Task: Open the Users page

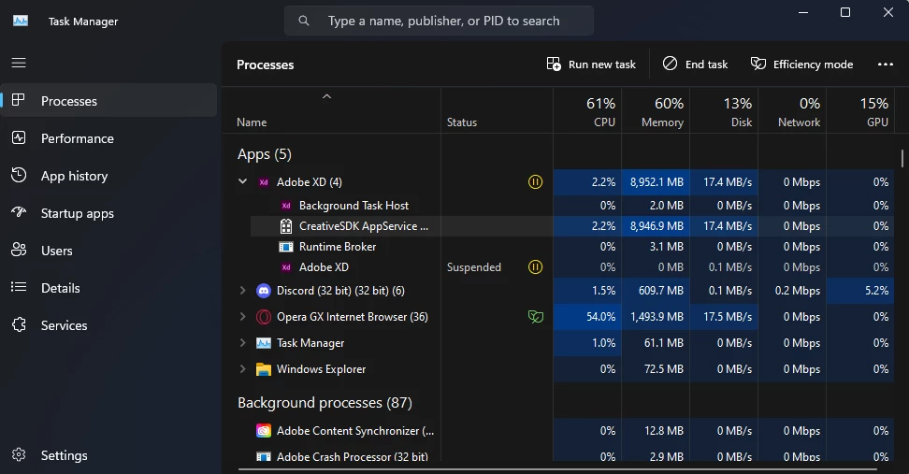Action: 108,251
